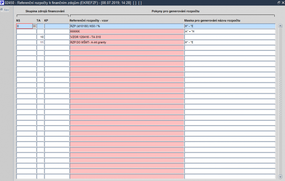Viewport: 285px width, 181px height.
Task: Click 'Skupina zdrojů financování' group label
Action: tap(45, 11)
